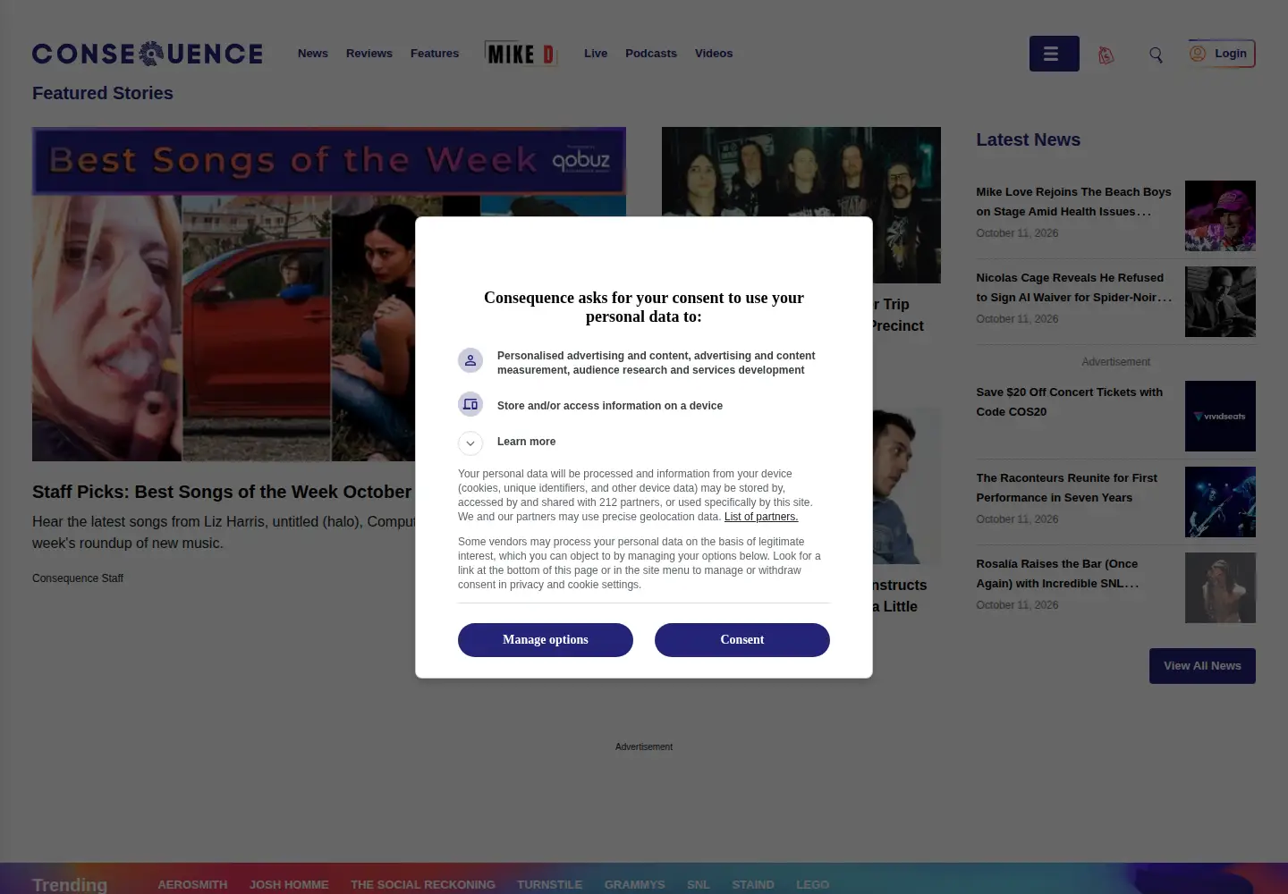Click the store information device icon
Image resolution: width=1288 pixels, height=894 pixels.
(470, 404)
